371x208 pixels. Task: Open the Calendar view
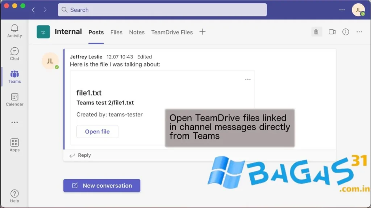point(14,100)
